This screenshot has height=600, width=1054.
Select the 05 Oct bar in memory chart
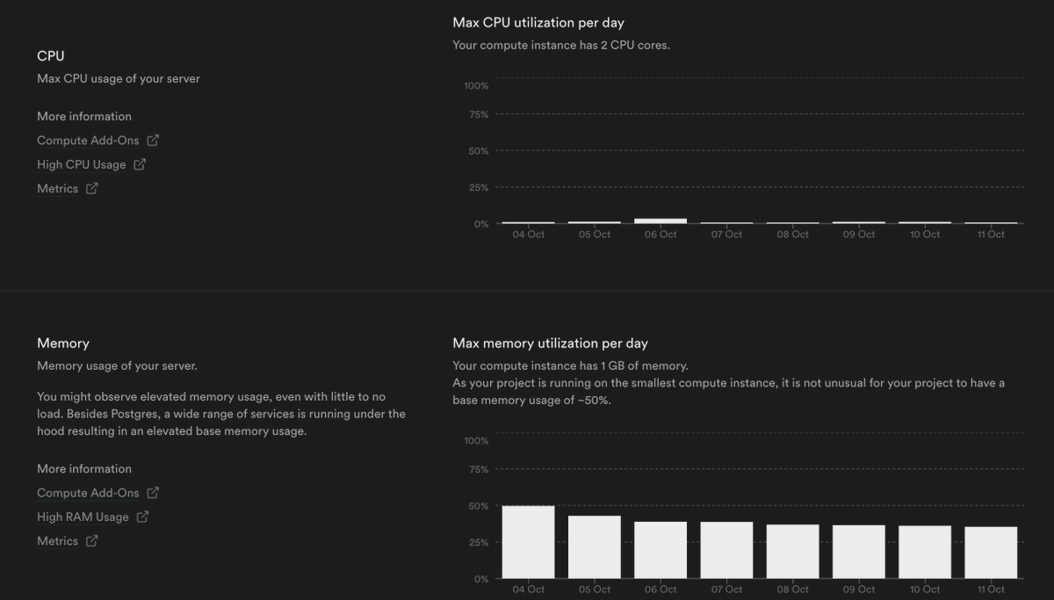point(595,547)
